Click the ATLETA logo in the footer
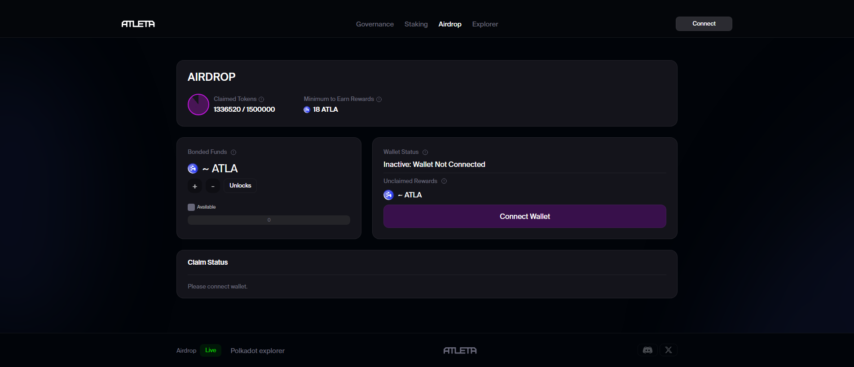Screen dimensions: 854x367 click(x=460, y=350)
